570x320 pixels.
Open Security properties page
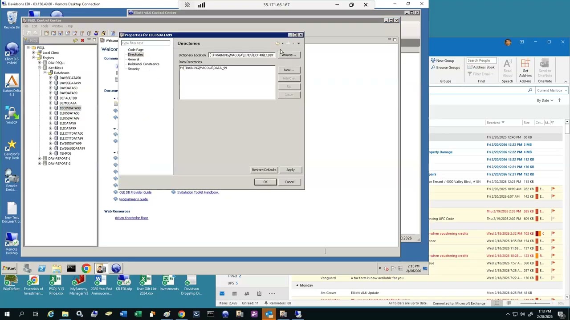134,69
